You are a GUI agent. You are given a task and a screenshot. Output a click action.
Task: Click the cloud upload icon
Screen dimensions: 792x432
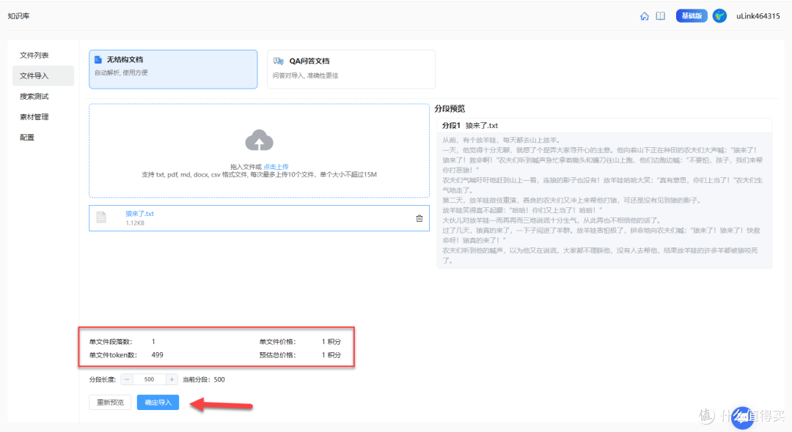point(259,140)
